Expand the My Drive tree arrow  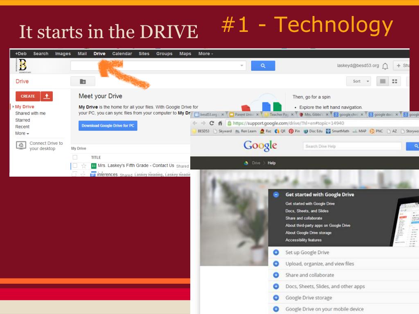pos(13,107)
